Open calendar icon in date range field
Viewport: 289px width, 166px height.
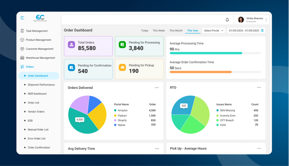[262, 31]
